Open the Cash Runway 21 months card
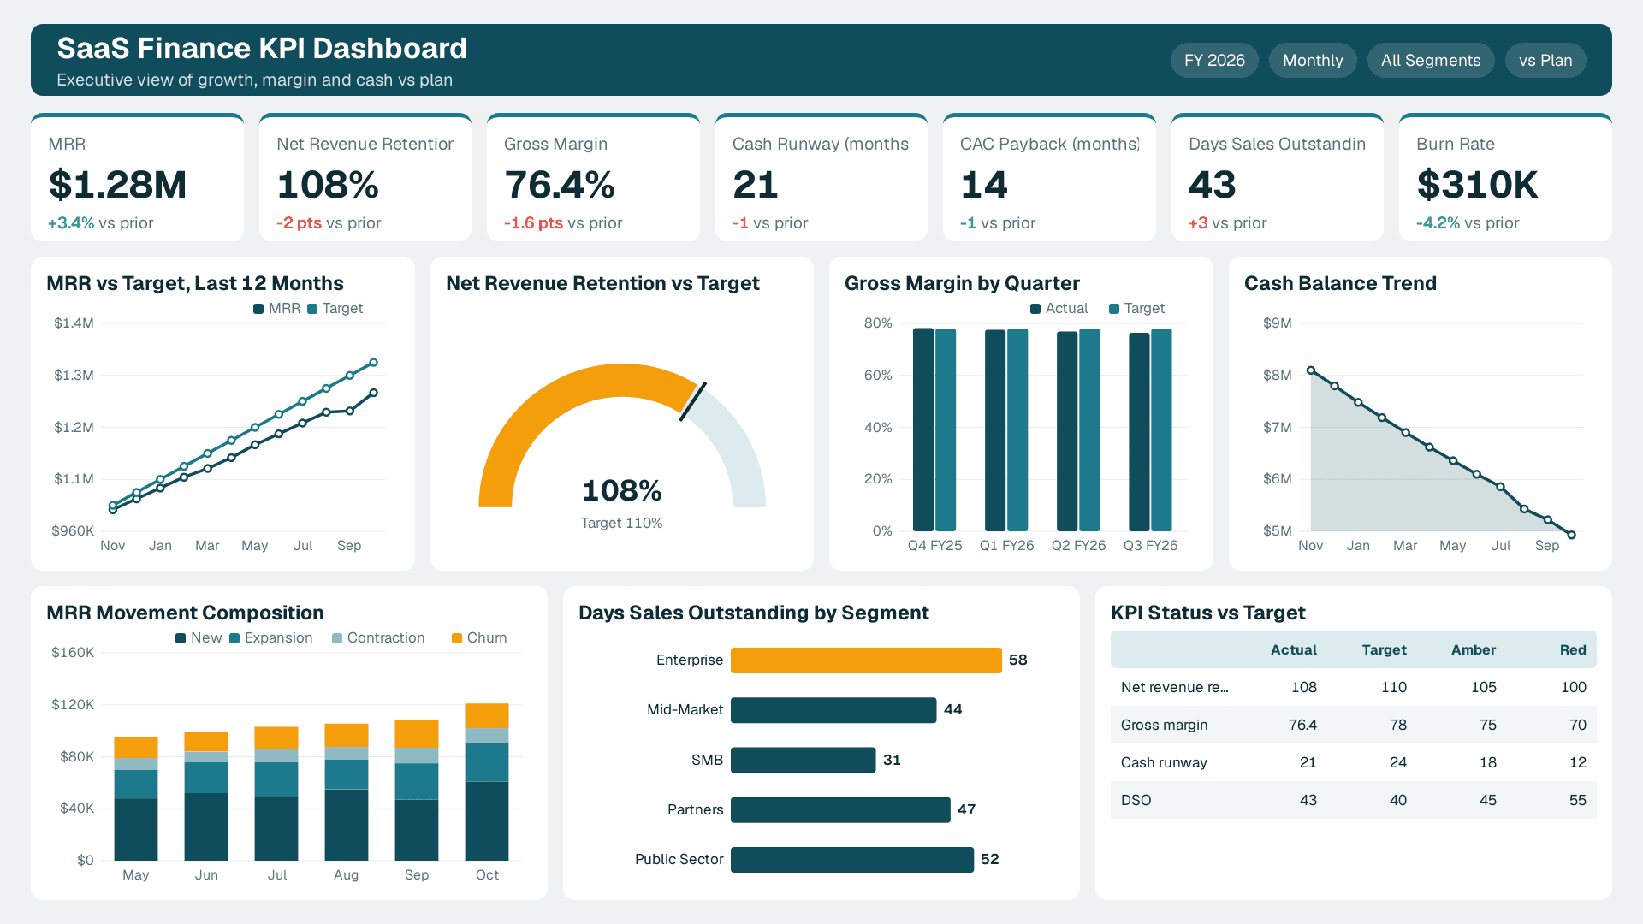 point(821,178)
